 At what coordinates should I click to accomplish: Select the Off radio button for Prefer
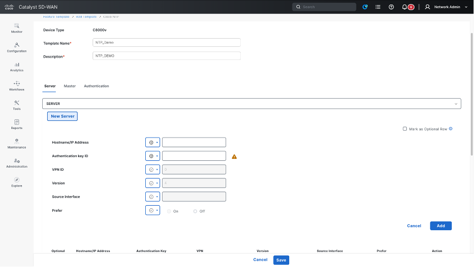tap(195, 211)
